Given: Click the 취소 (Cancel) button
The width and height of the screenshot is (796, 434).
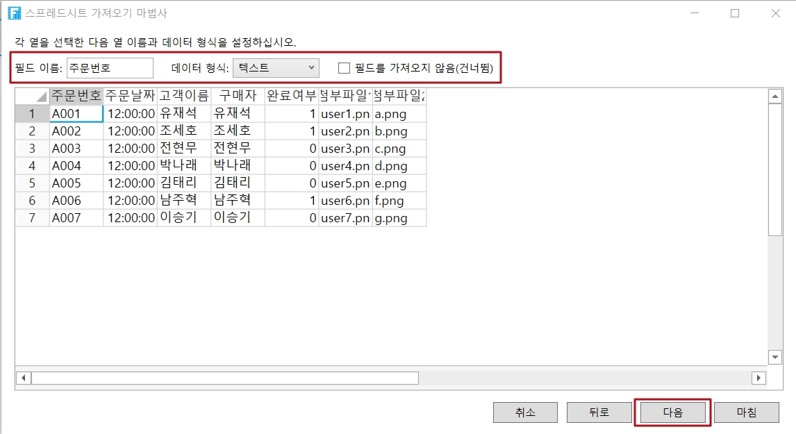Looking at the screenshot, I should pos(525,412).
